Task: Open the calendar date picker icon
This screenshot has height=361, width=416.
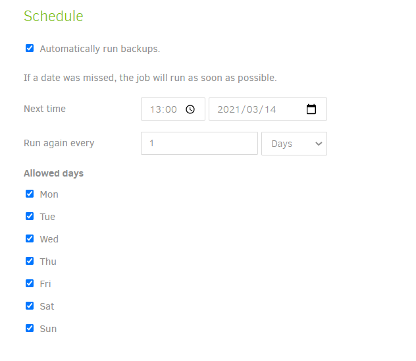Action: point(311,109)
